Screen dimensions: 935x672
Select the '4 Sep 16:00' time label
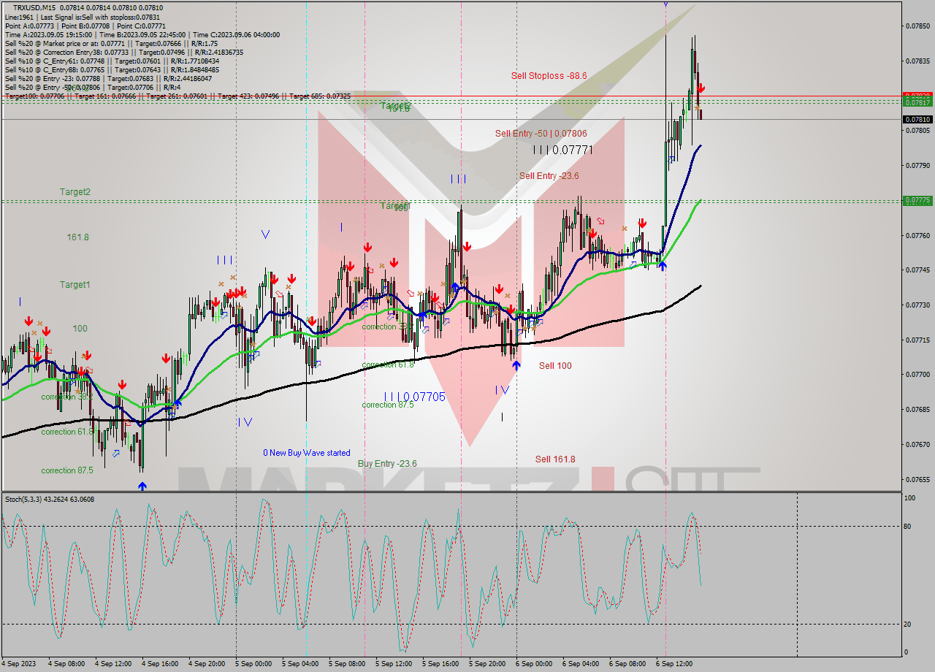pos(160,664)
